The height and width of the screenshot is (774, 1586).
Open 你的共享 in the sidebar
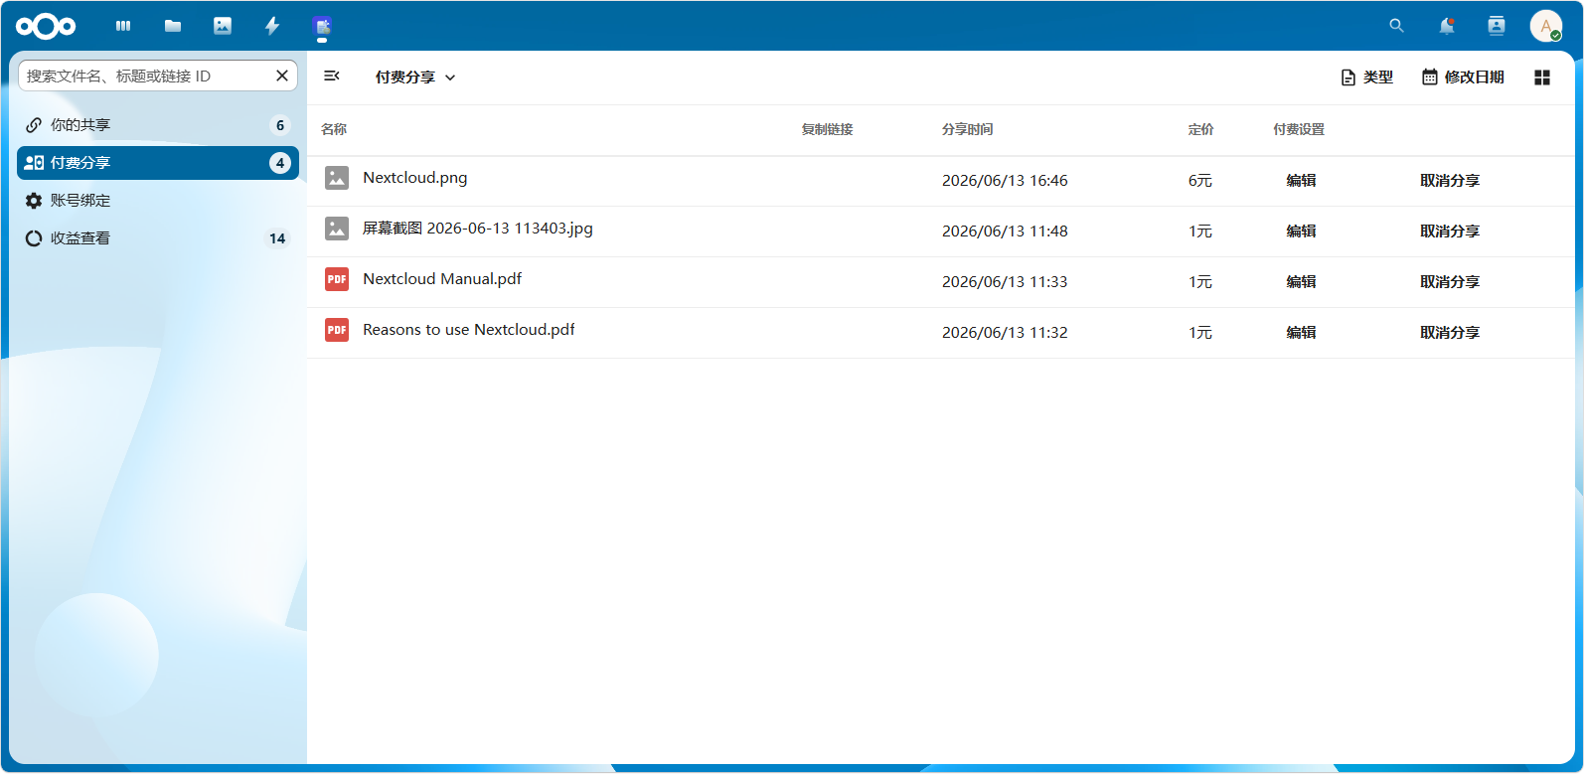[158, 125]
